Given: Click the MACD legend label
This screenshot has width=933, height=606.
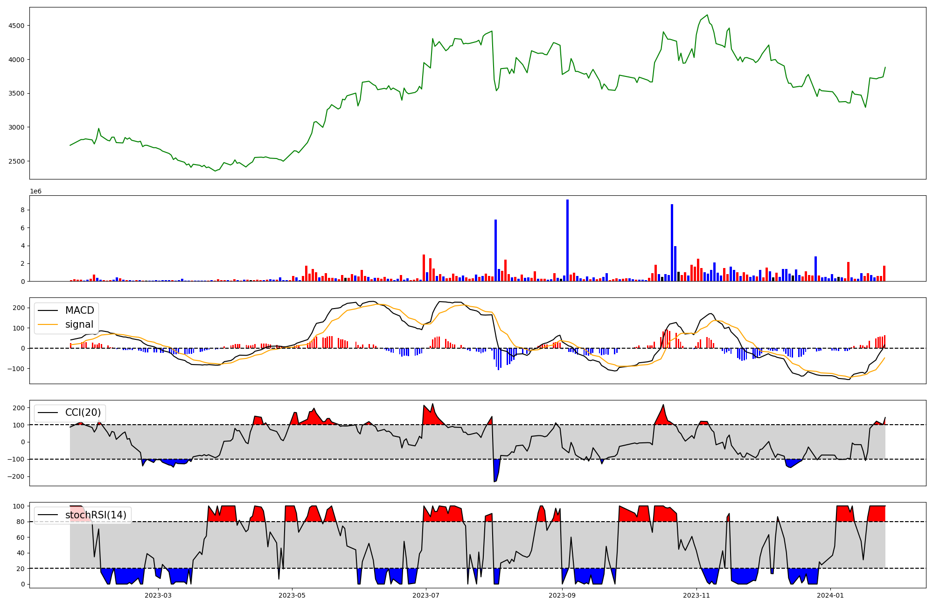Looking at the screenshot, I should [x=79, y=310].
